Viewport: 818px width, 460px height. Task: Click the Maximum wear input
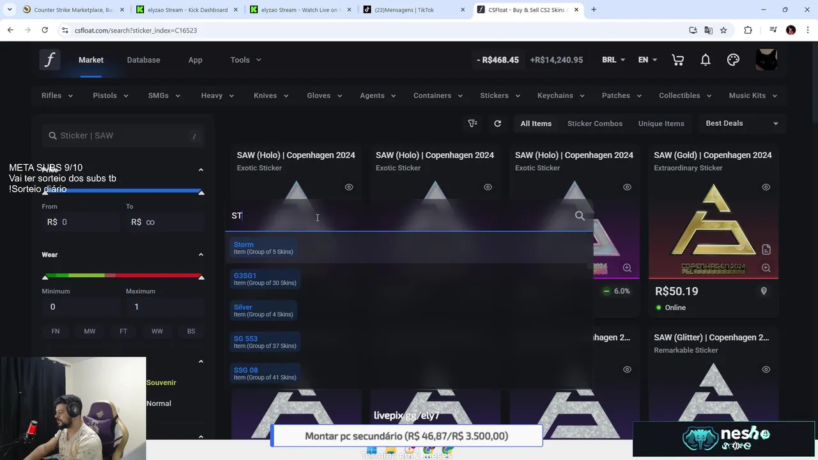(x=166, y=307)
